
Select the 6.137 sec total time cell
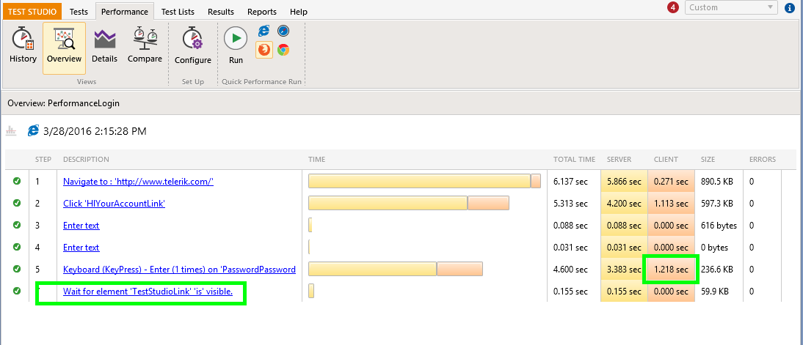(570, 182)
